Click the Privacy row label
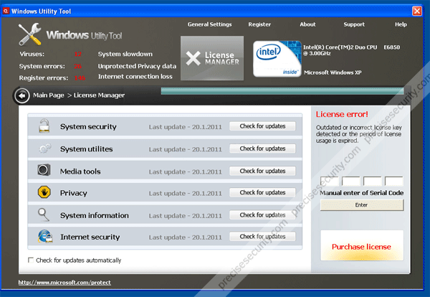 (x=74, y=193)
